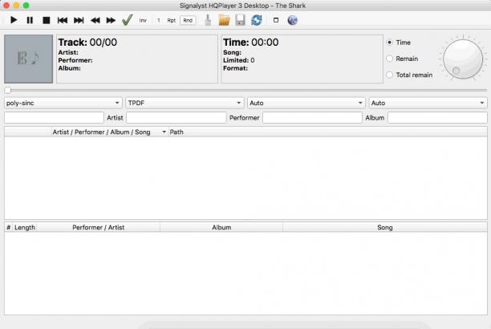The width and height of the screenshot is (491, 329).
Task: Toggle the Inv polarity invert button
Action: pyautogui.click(x=143, y=20)
